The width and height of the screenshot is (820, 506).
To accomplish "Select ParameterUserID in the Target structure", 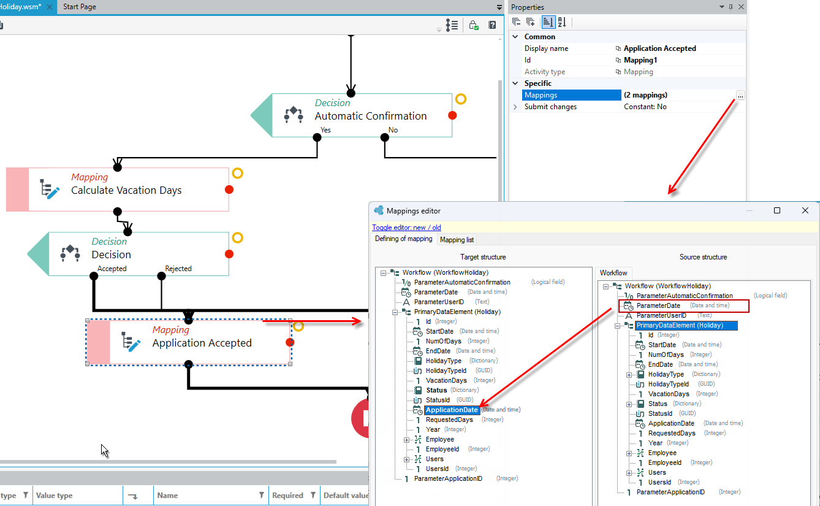I will point(439,302).
